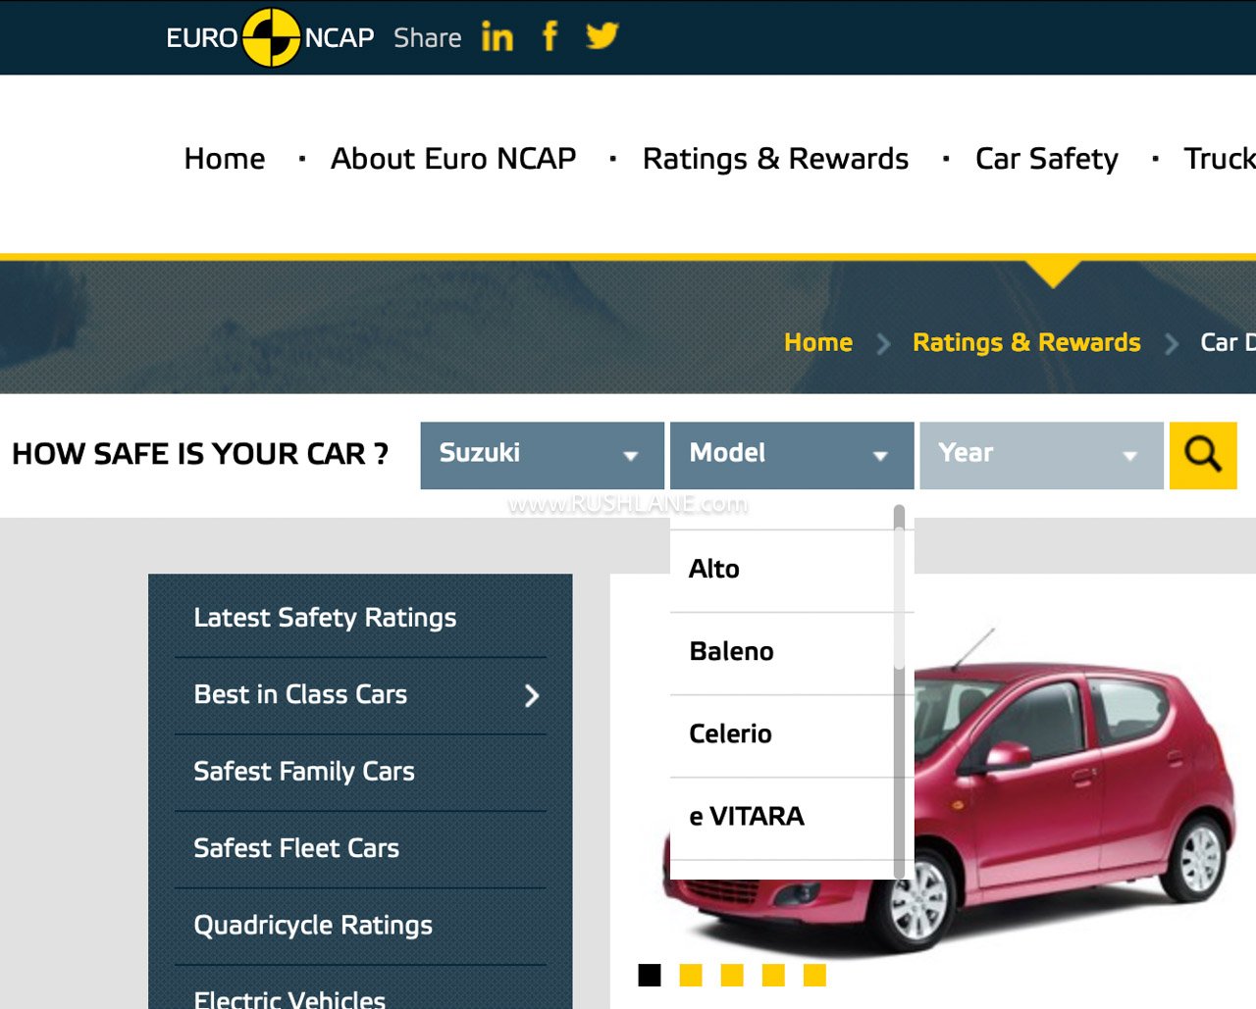Viewport: 1256px width, 1009px height.
Task: Click the Euro NCAP logo
Action: point(270,37)
